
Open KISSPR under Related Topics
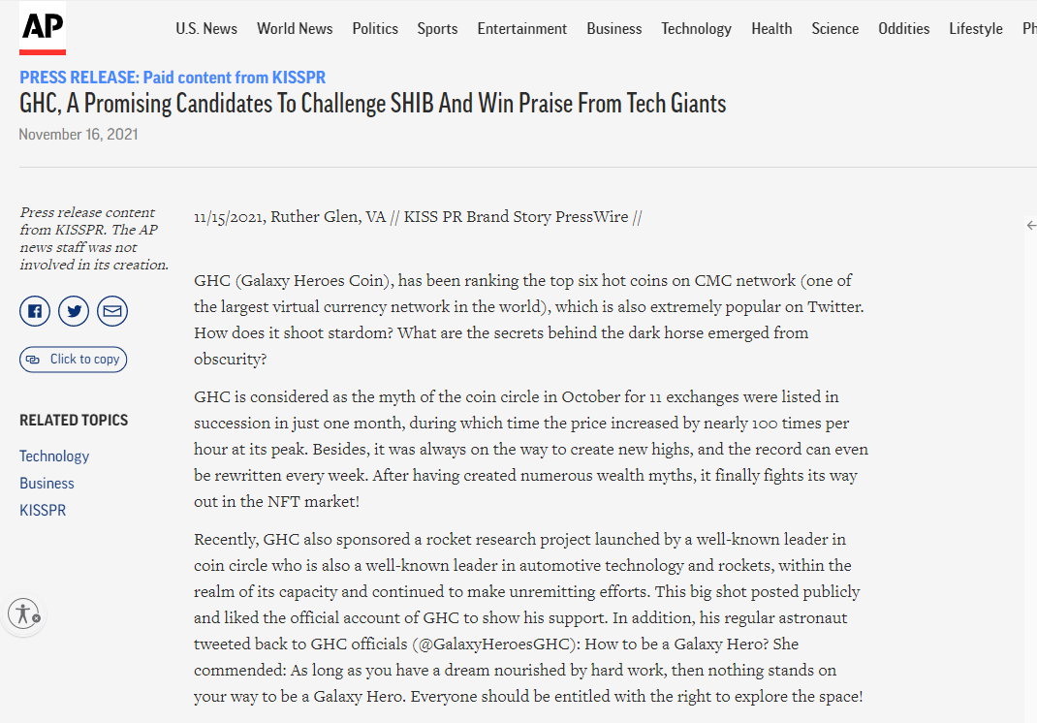pos(43,510)
